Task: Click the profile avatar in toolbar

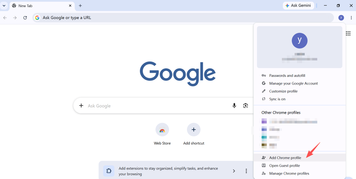Action: click(x=341, y=18)
